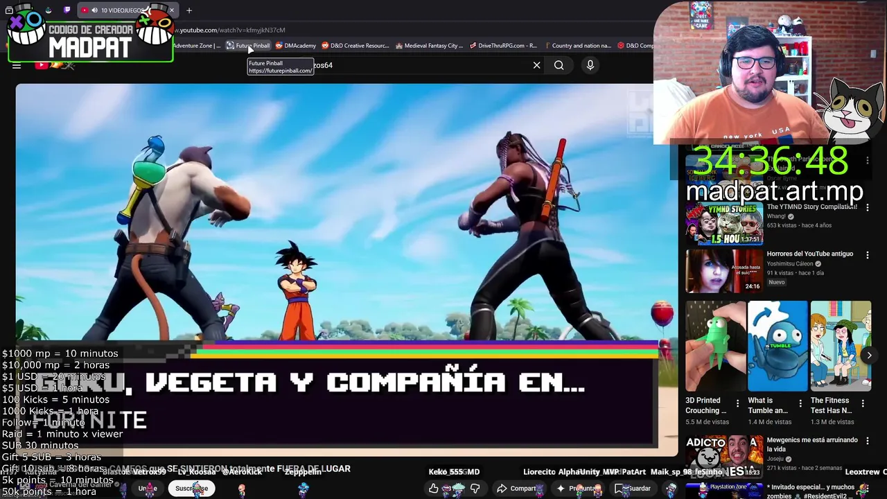Open the Joseju channel link

point(777,459)
